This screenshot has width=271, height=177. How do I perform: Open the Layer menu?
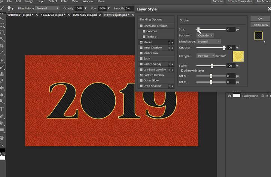pos(41,1)
